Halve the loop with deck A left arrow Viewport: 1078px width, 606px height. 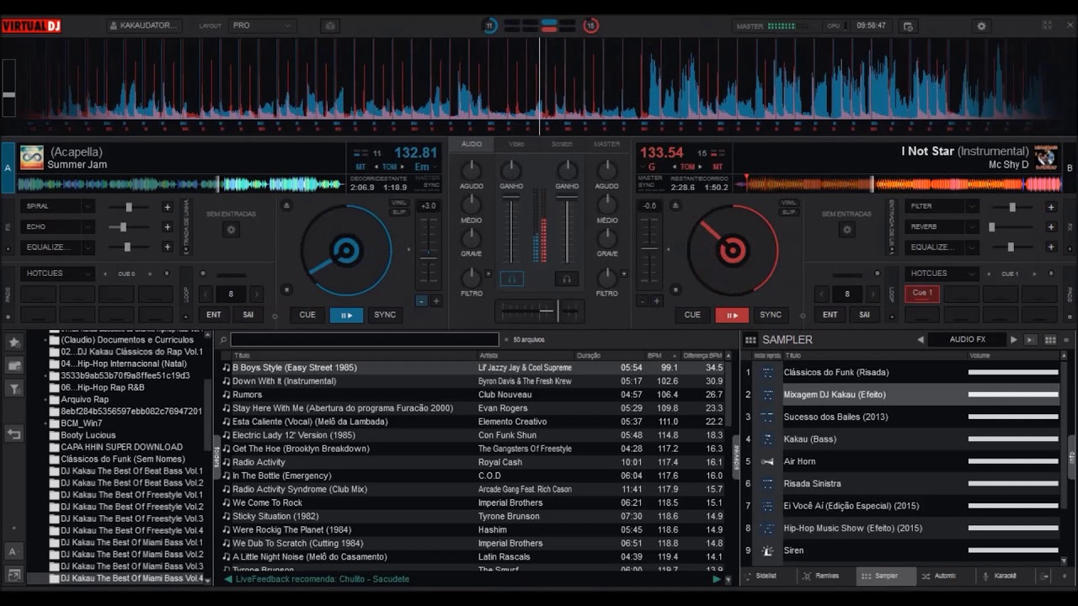[204, 294]
